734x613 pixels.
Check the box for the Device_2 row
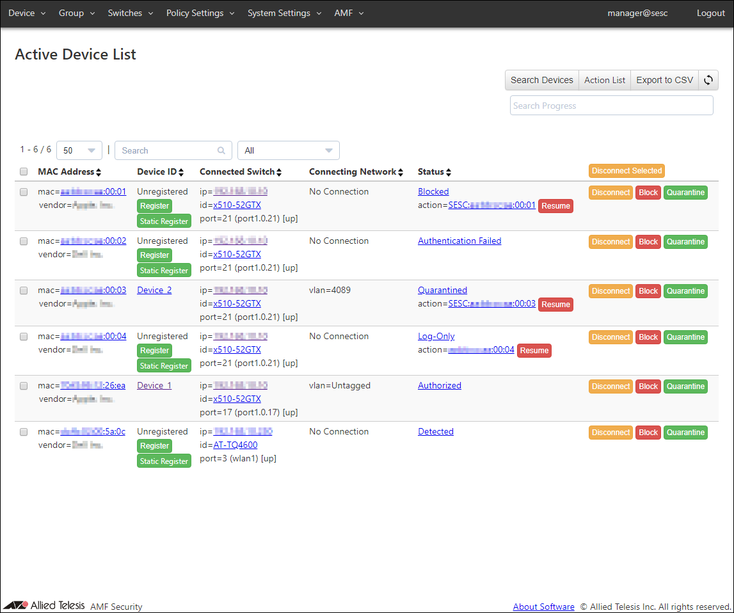click(24, 291)
